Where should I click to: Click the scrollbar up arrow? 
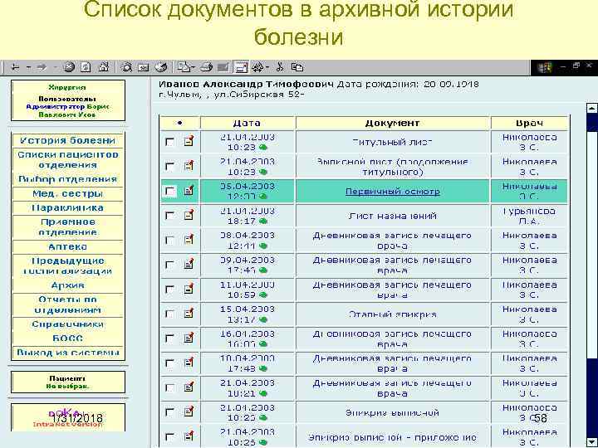tap(592, 108)
